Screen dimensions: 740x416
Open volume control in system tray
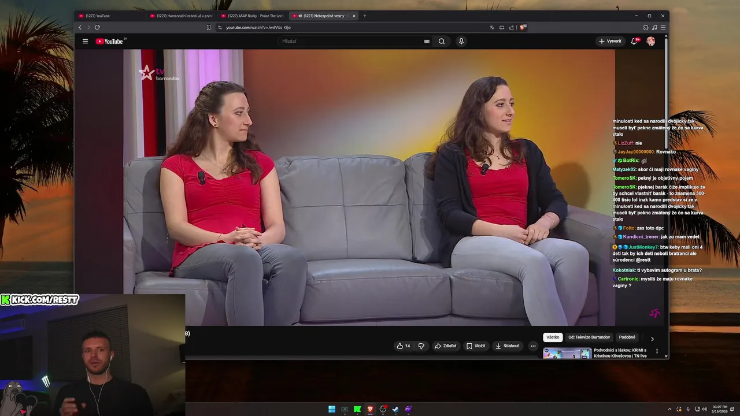coord(704,409)
